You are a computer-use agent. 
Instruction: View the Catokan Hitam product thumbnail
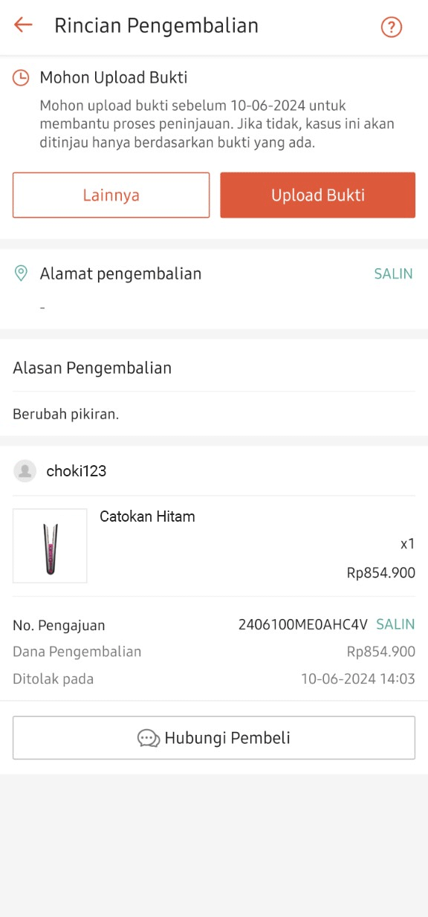(x=50, y=545)
